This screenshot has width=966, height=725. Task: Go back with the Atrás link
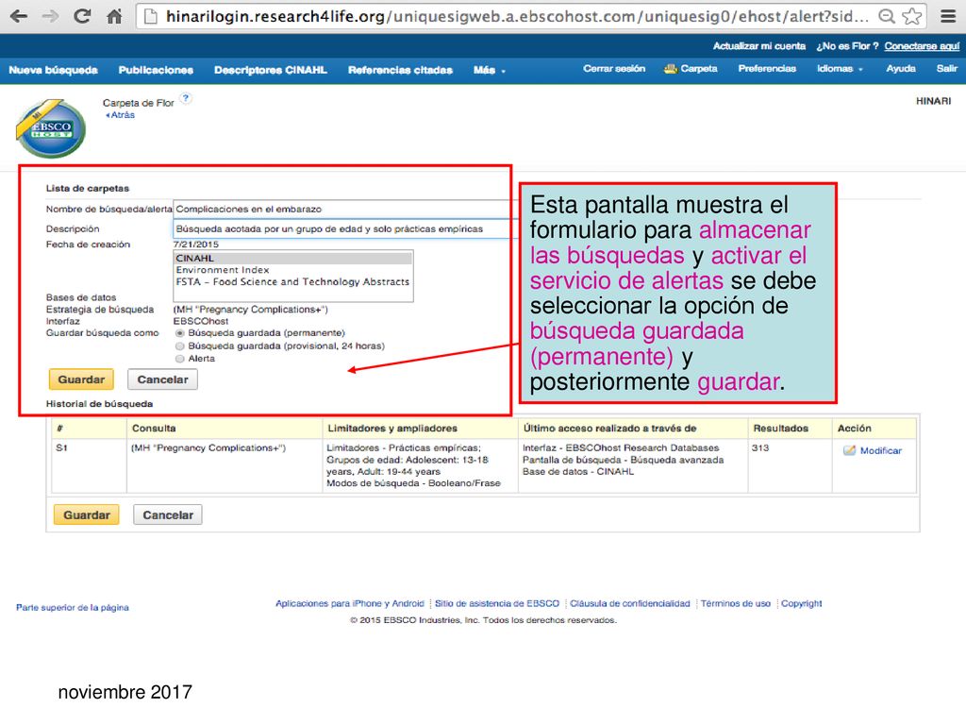(x=120, y=114)
